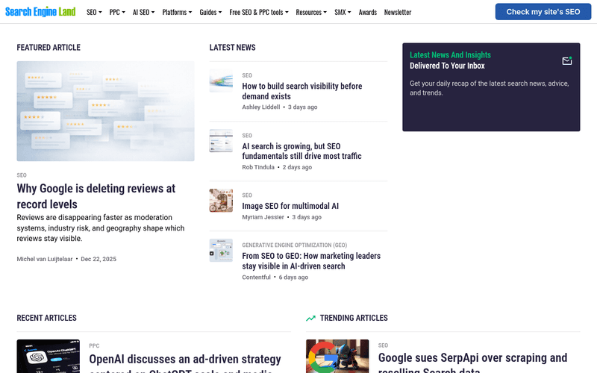The width and height of the screenshot is (597, 373).
Task: Open author Ashley Liddell's profile
Action: coord(260,107)
